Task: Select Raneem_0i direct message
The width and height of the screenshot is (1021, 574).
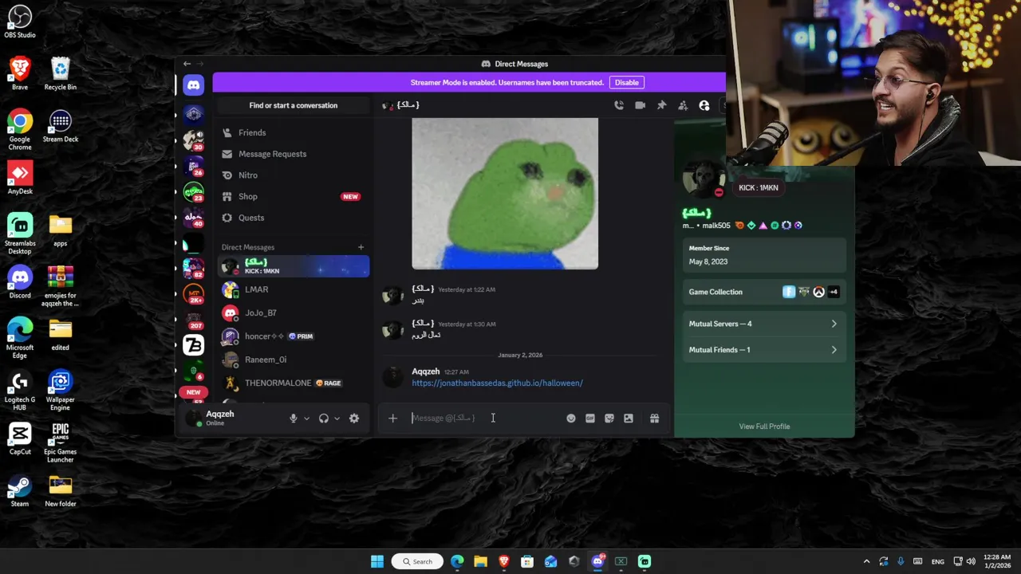Action: pos(294,360)
